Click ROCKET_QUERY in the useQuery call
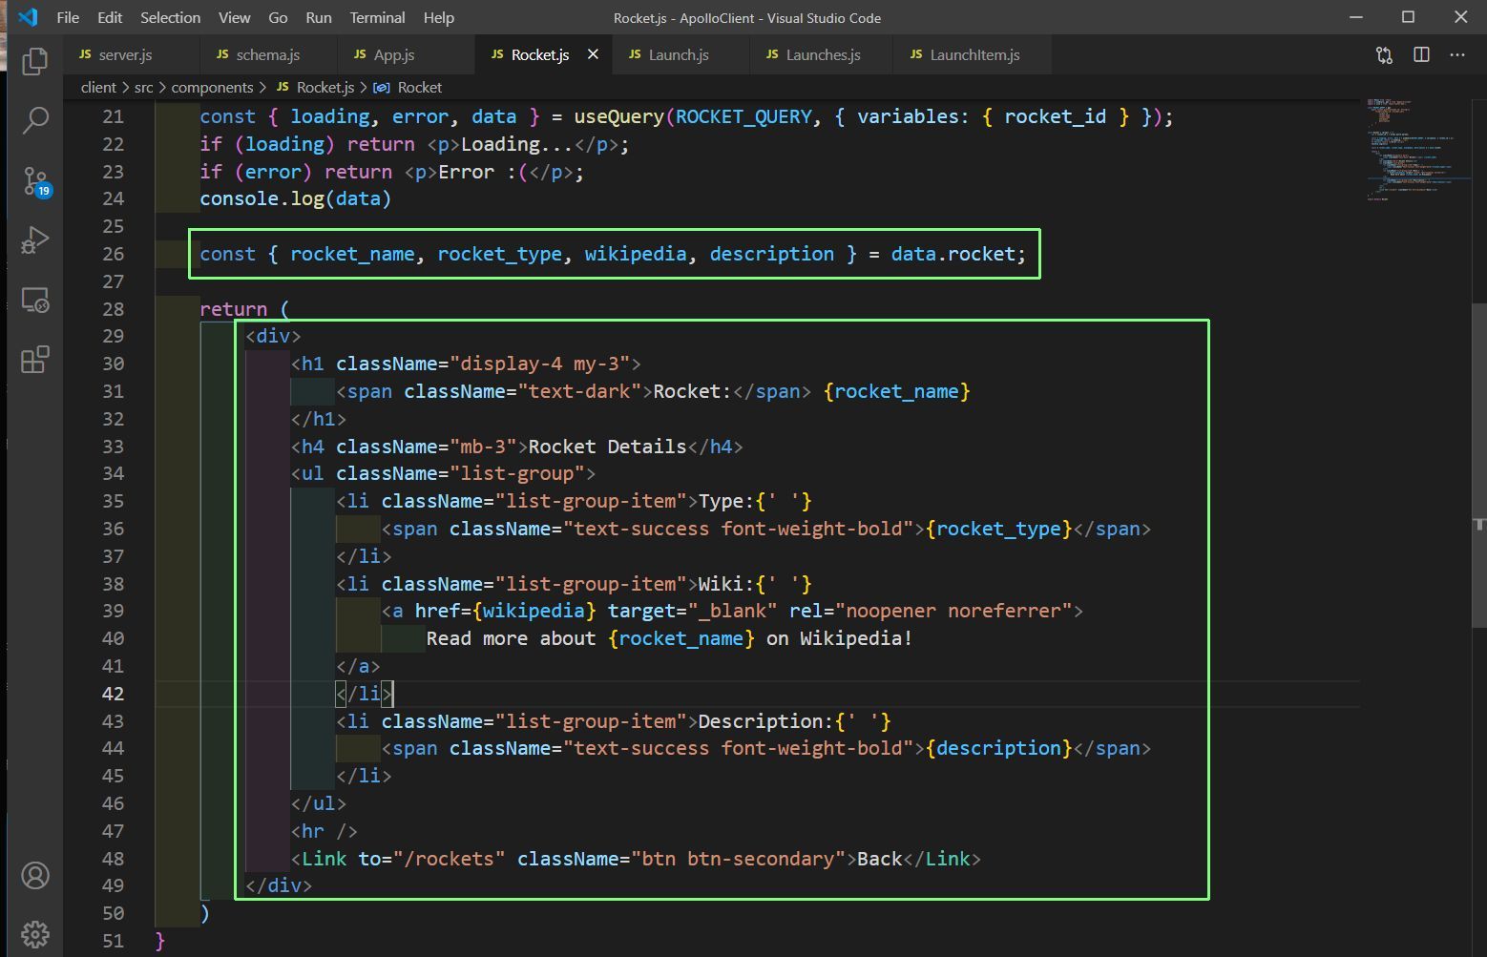The height and width of the screenshot is (957, 1487). click(x=743, y=116)
